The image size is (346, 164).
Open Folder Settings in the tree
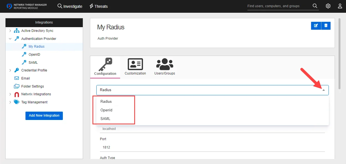33,86
